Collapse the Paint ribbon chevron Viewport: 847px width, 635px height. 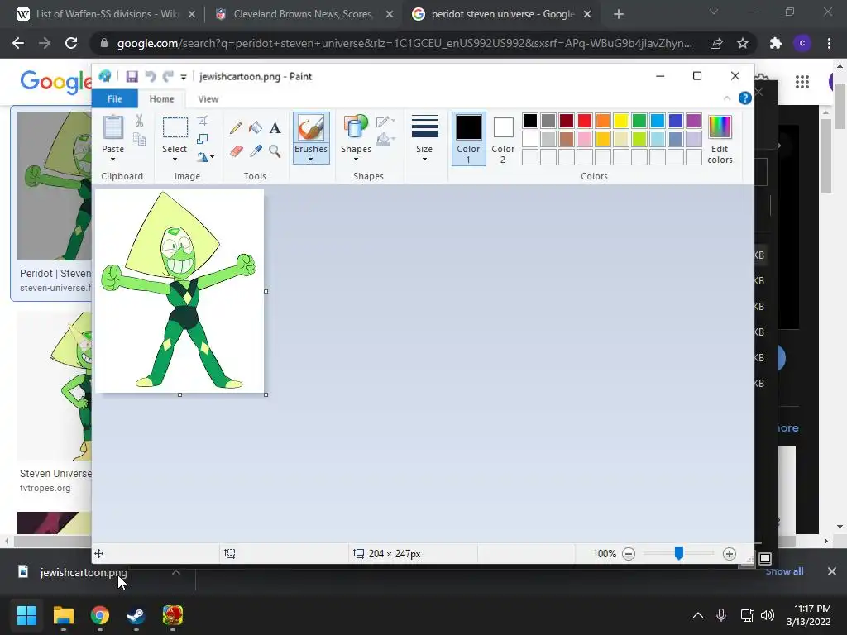tap(727, 98)
